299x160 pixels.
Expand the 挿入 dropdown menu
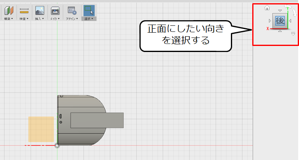click(39, 19)
